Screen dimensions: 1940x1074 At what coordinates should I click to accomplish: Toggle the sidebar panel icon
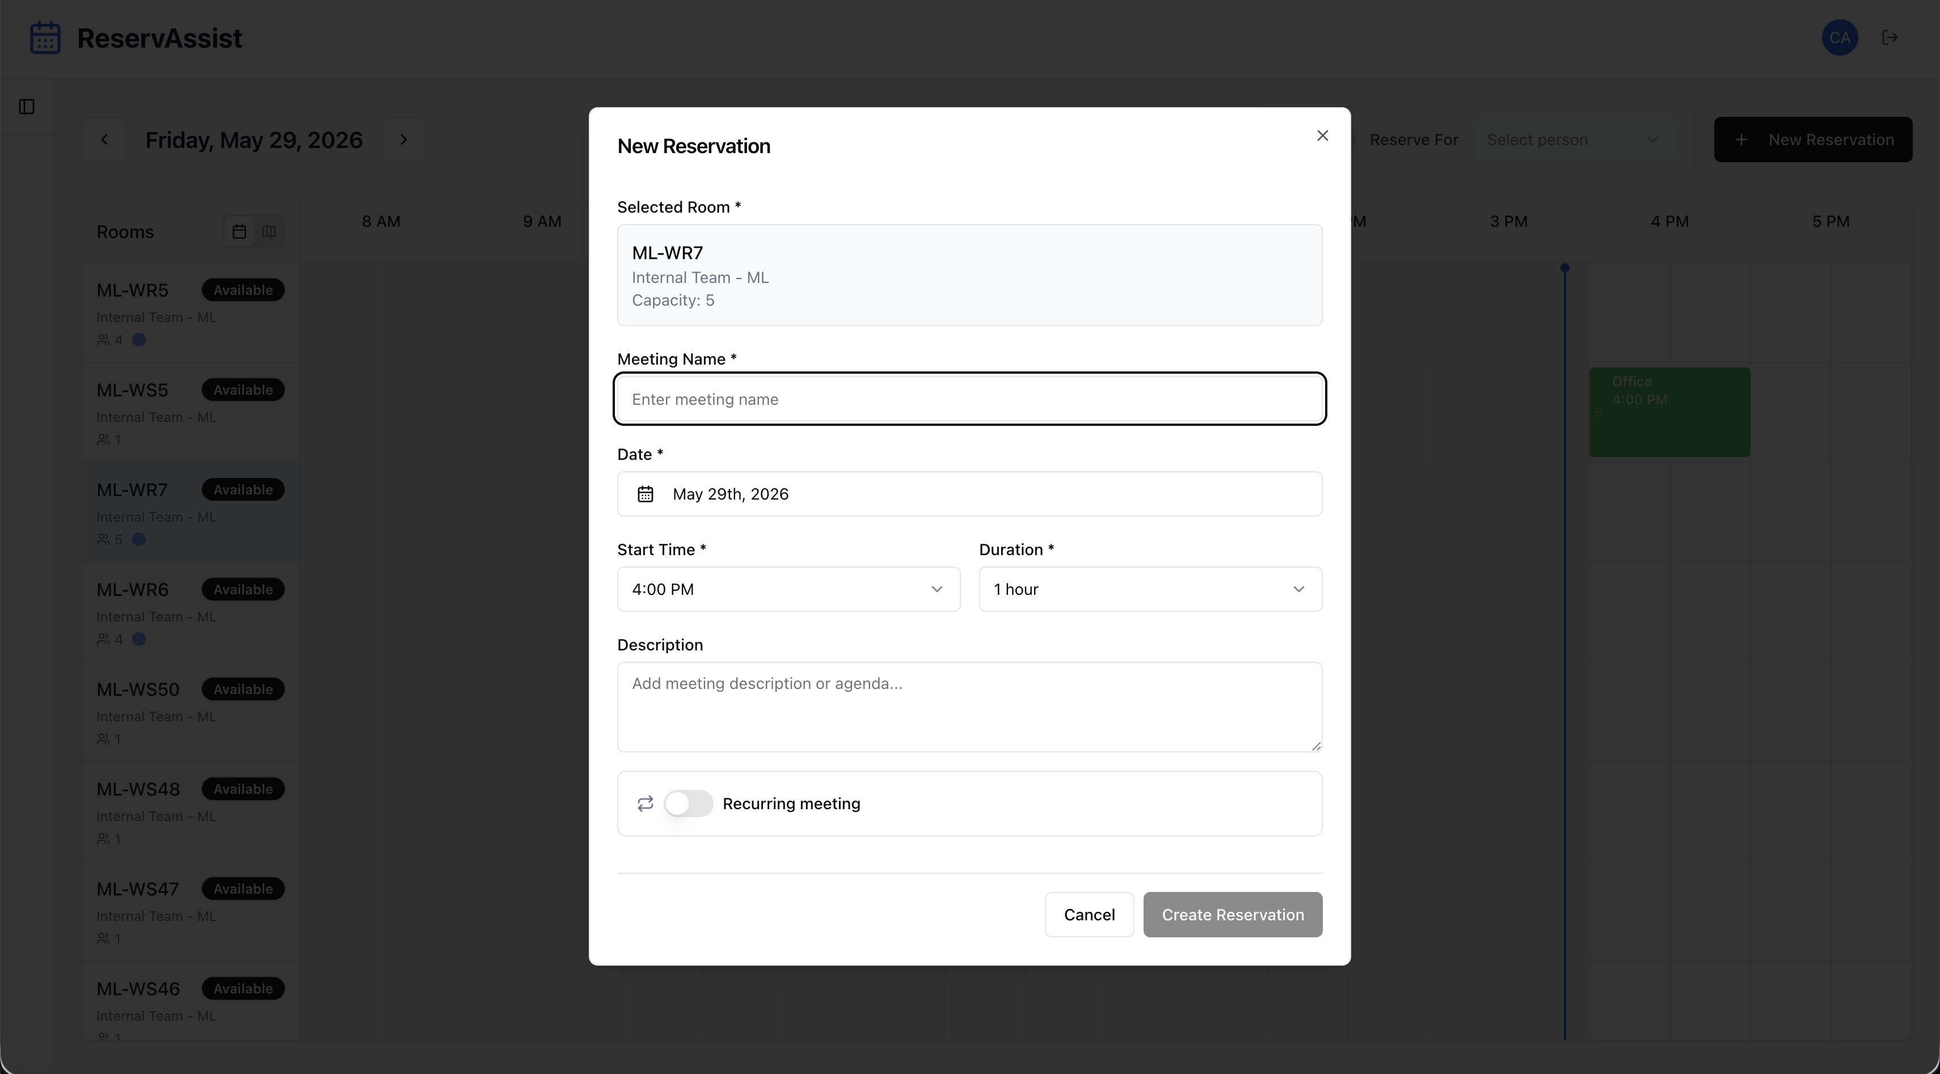26,107
